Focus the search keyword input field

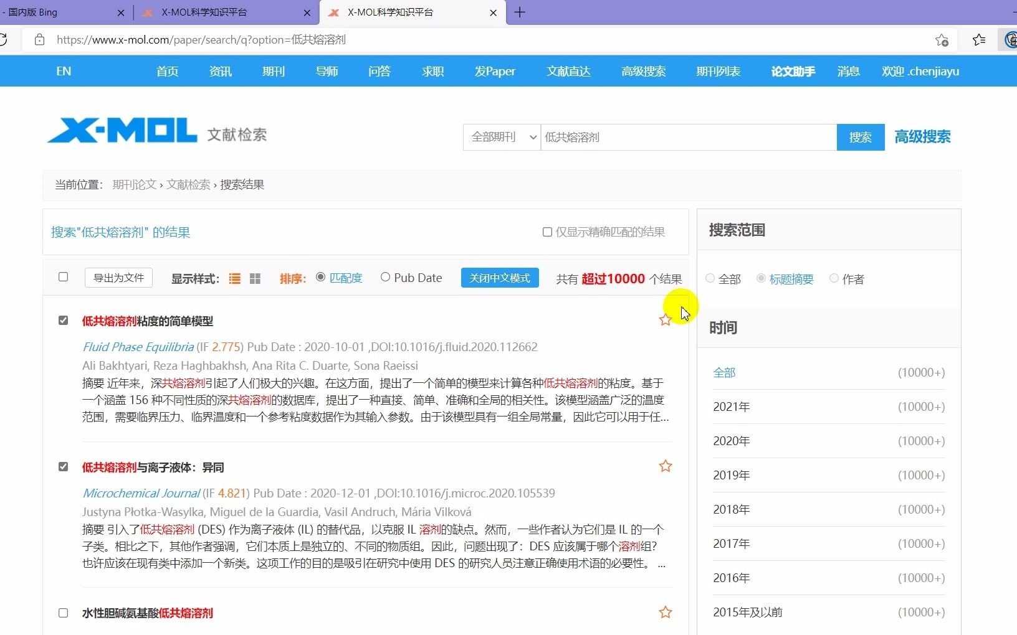(x=688, y=137)
